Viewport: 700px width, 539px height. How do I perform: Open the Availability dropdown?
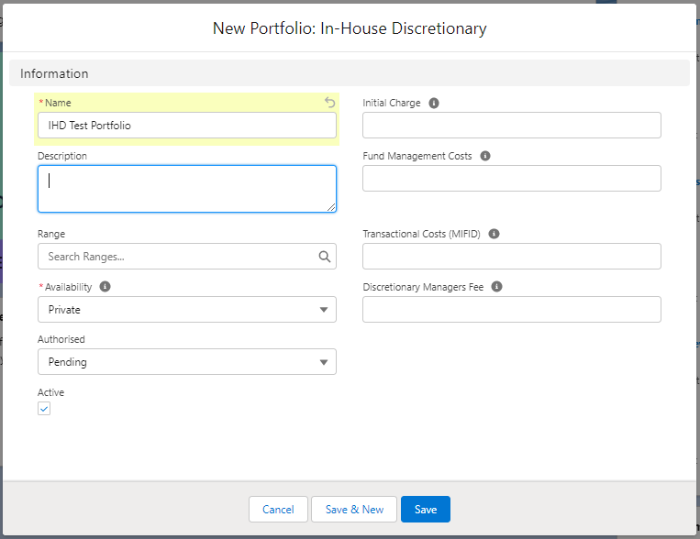pyautogui.click(x=187, y=310)
